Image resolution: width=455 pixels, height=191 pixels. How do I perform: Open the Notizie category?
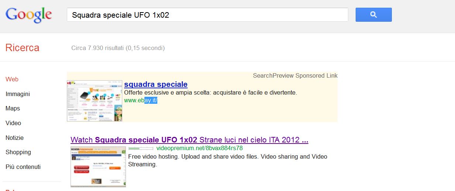pyautogui.click(x=15, y=138)
